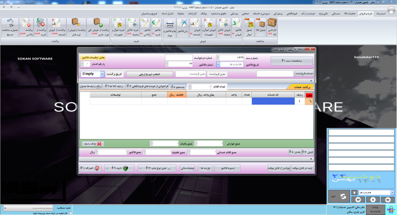The width and height of the screenshot is (397, 215).
Task: Open پرسنلی ribbon tab
Action: pyautogui.click(x=234, y=14)
